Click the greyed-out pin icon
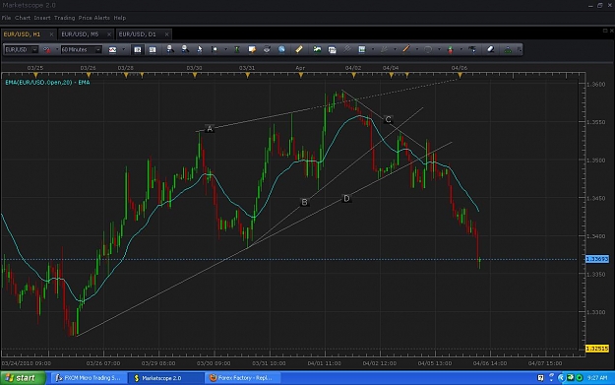615x385 pixels. tap(346, 49)
